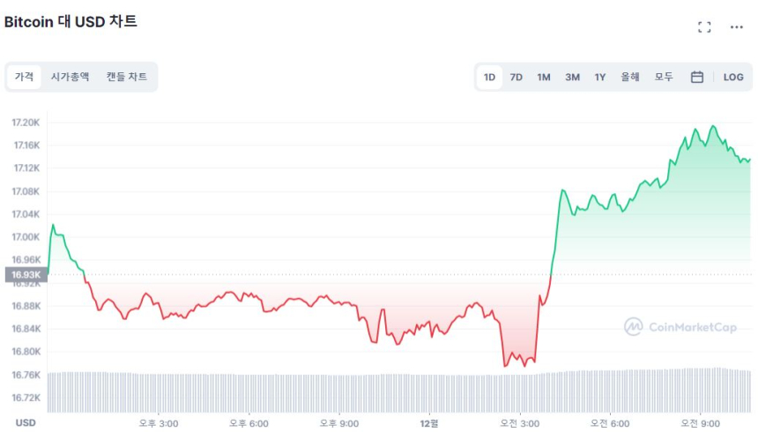
Task: Switch to the 가격 tab
Action: (24, 78)
